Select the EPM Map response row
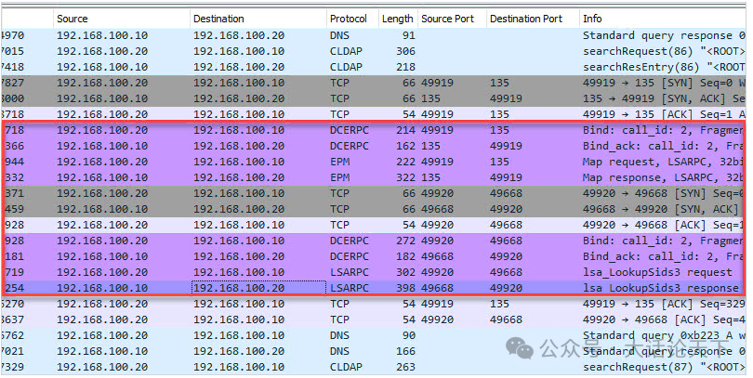The height and width of the screenshot is (378, 753). click(x=374, y=177)
